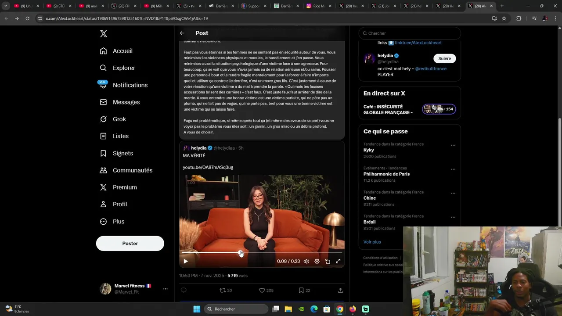
Task: Open Grok assistant
Action: tap(113, 119)
